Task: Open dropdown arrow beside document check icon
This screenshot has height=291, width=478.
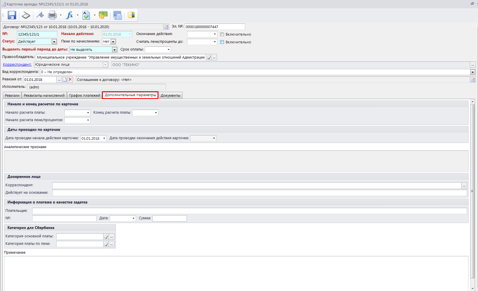Action: coord(95,15)
